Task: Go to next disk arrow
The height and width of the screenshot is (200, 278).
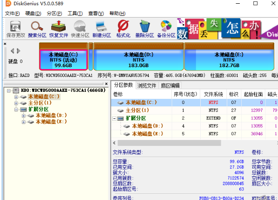Action: (19, 51)
